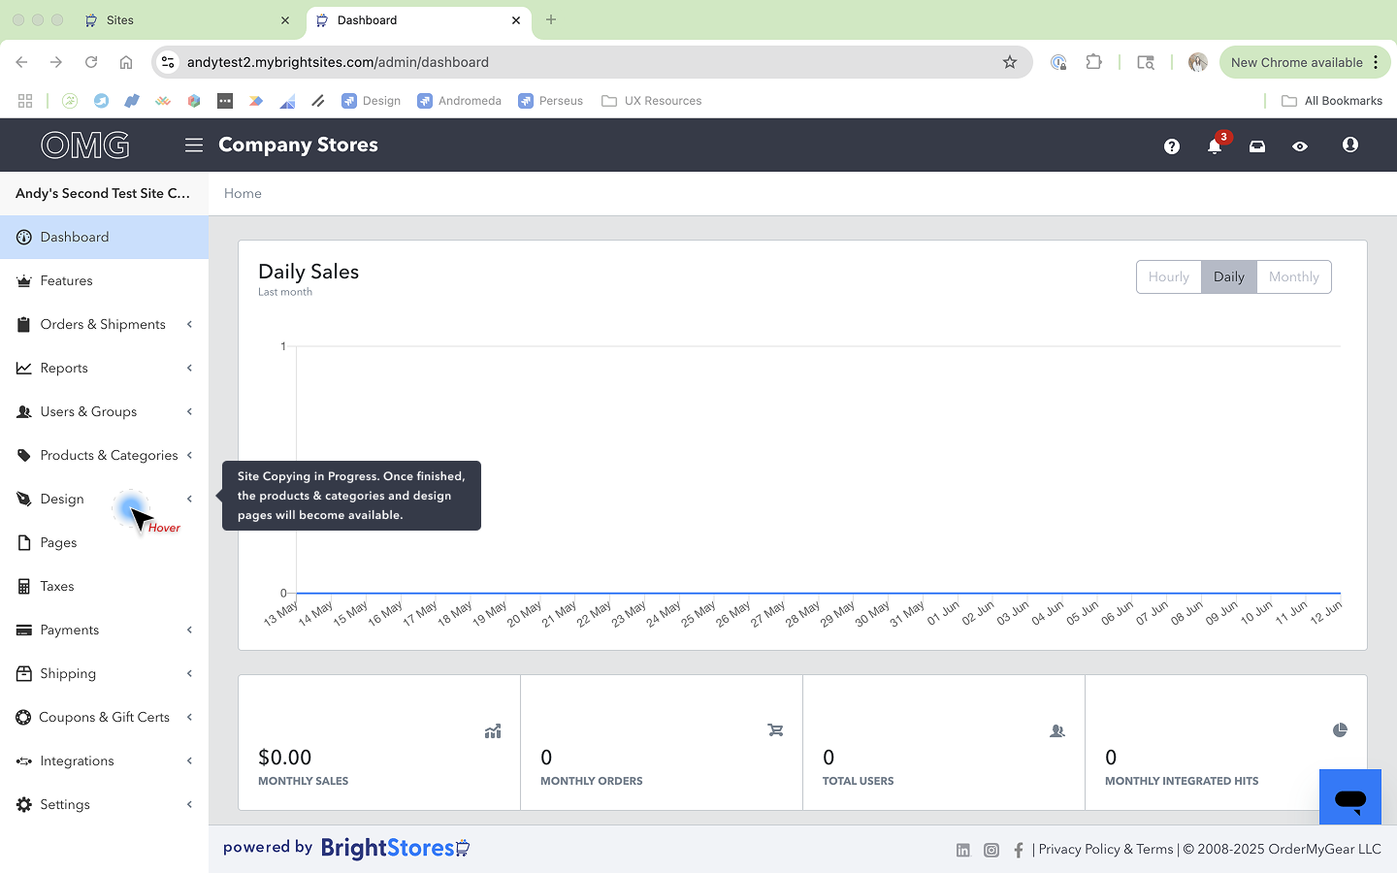Switch chart to Daily view
1397x873 pixels.
click(x=1228, y=276)
